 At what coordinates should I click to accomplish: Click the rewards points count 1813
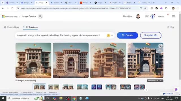[x=147, y=17]
